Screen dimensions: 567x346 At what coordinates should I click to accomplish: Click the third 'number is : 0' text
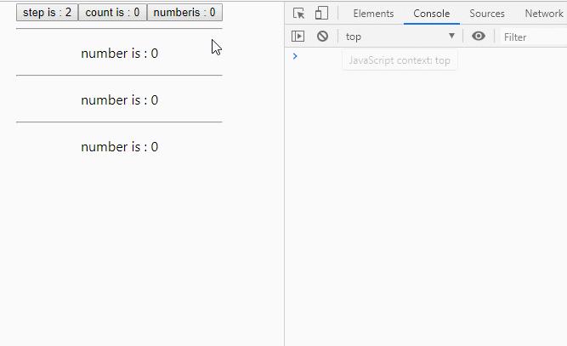(119, 147)
